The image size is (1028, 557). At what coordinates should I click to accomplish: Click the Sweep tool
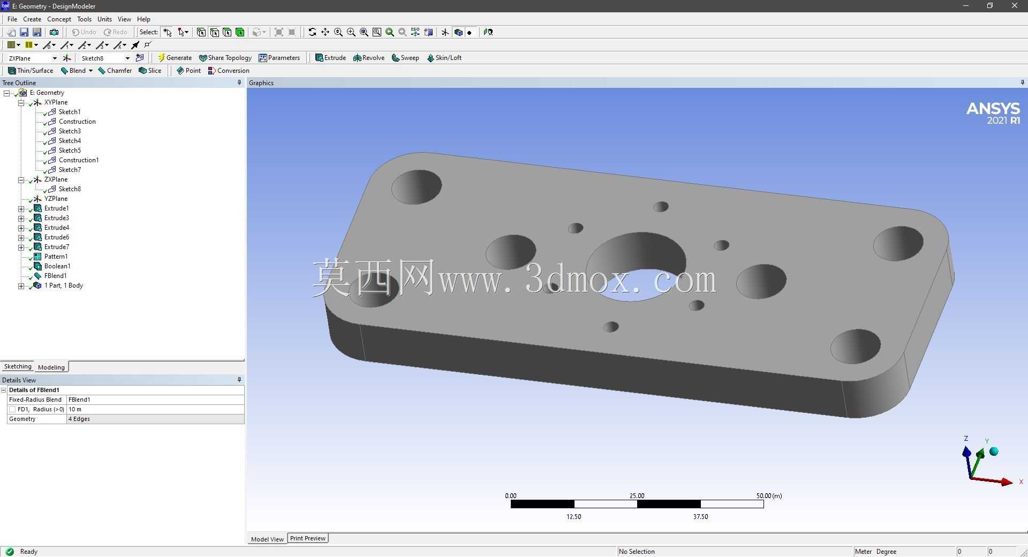(405, 58)
